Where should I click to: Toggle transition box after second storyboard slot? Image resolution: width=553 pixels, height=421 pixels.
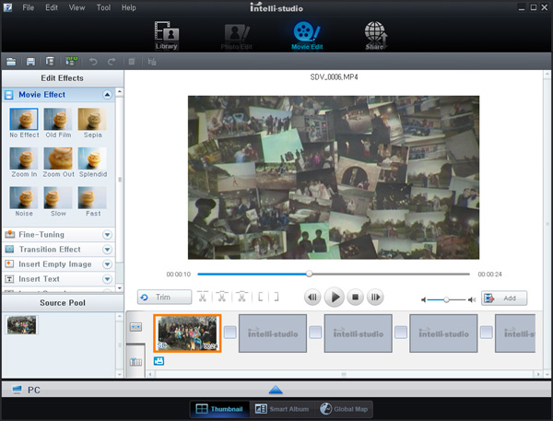(x=315, y=333)
